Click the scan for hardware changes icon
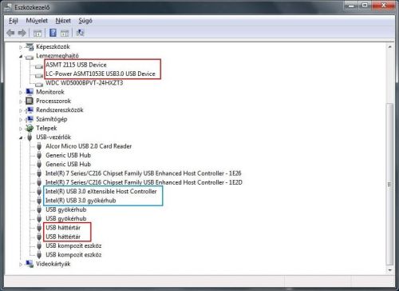 click(80, 33)
